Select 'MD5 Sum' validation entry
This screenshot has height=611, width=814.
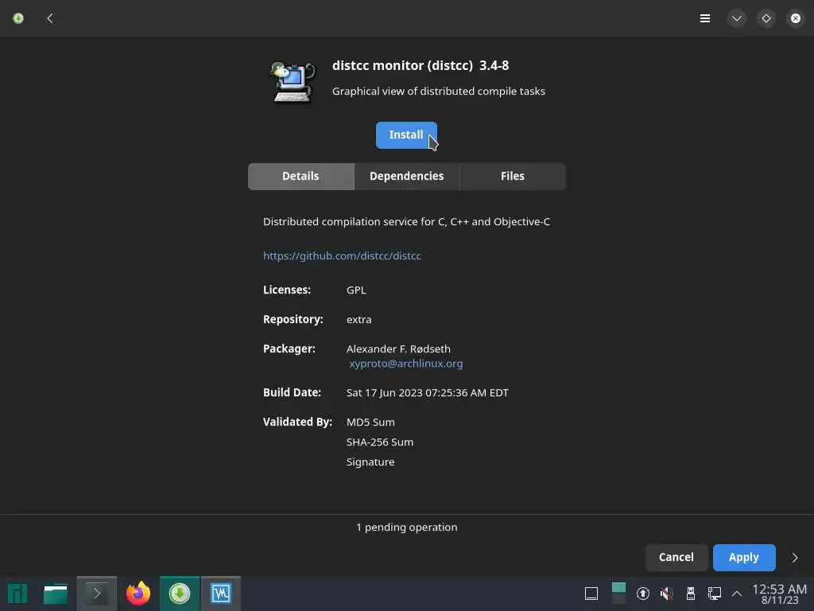pos(370,422)
